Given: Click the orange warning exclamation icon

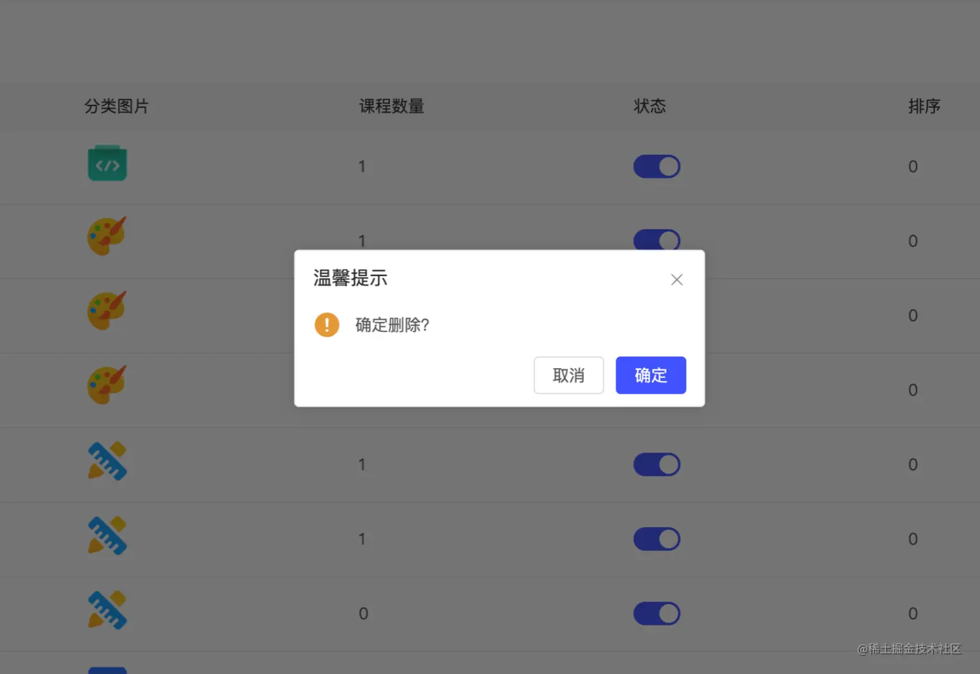Looking at the screenshot, I should pos(327,325).
